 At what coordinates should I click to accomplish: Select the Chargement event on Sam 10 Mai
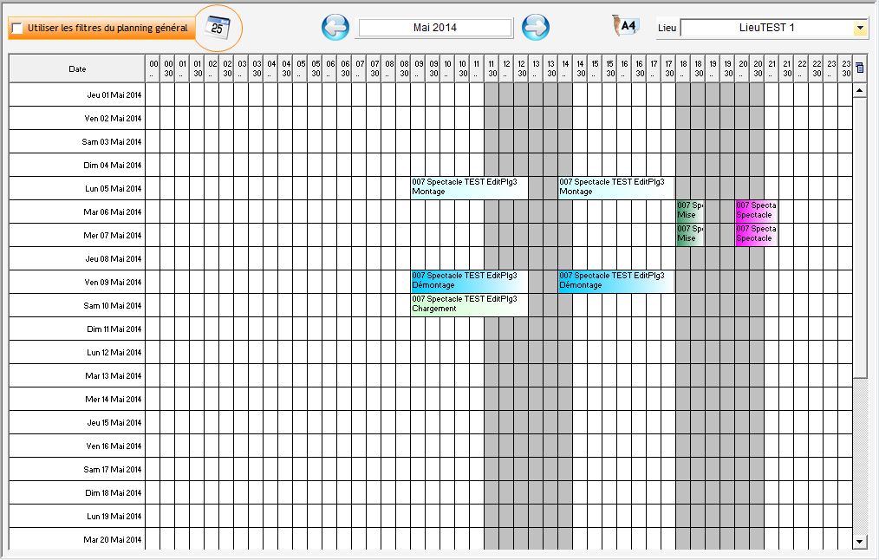coord(469,304)
